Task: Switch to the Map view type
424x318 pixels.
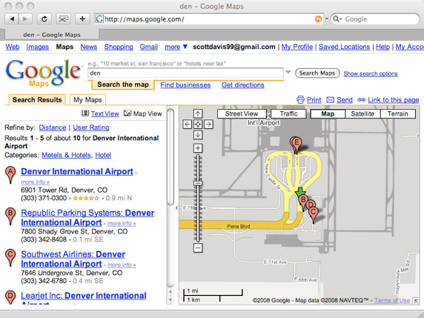Action: click(328, 114)
